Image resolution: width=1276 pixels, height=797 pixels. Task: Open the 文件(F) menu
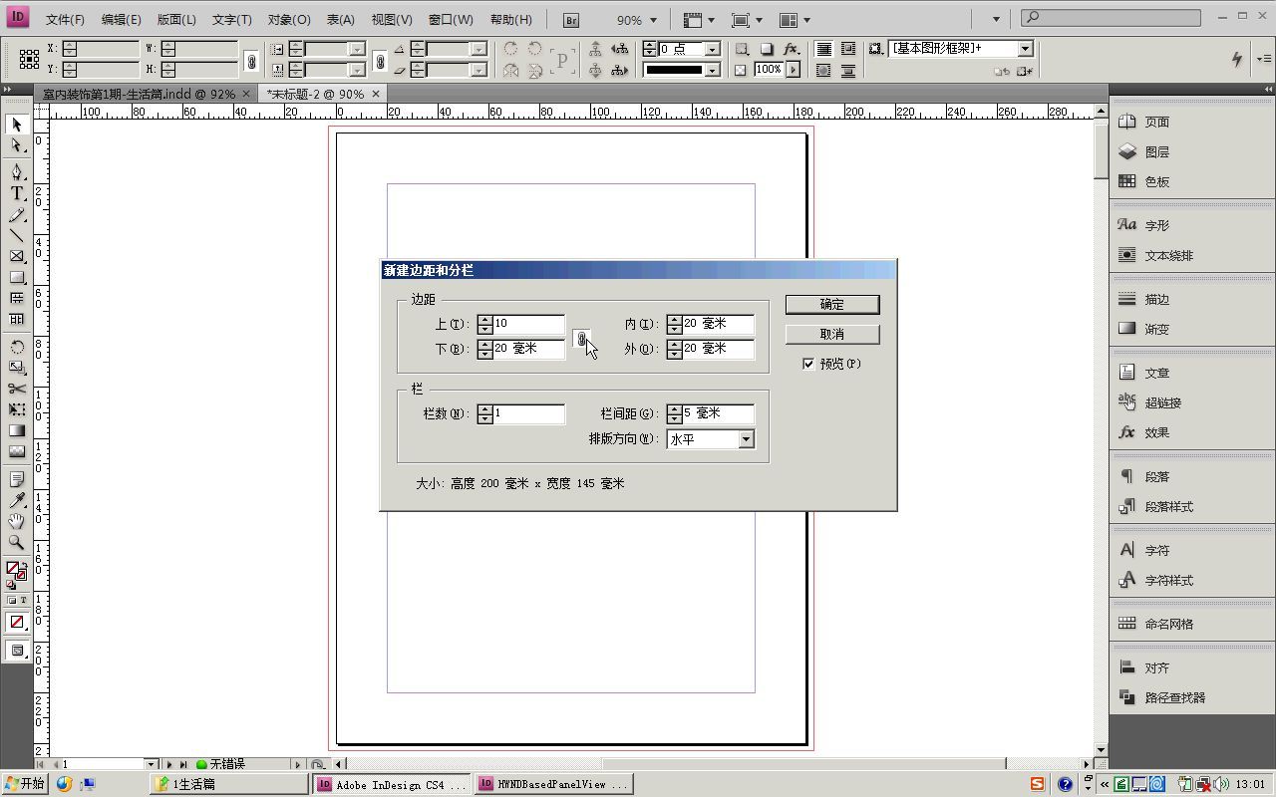point(63,19)
